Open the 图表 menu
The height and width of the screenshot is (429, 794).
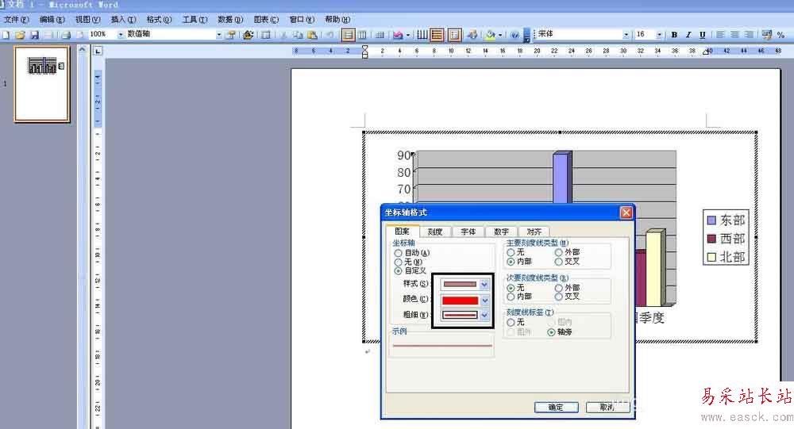(x=266, y=19)
